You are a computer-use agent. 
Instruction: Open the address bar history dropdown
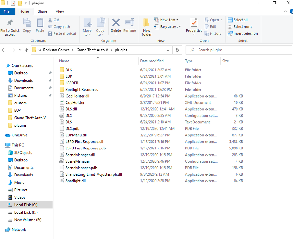click(x=168, y=50)
